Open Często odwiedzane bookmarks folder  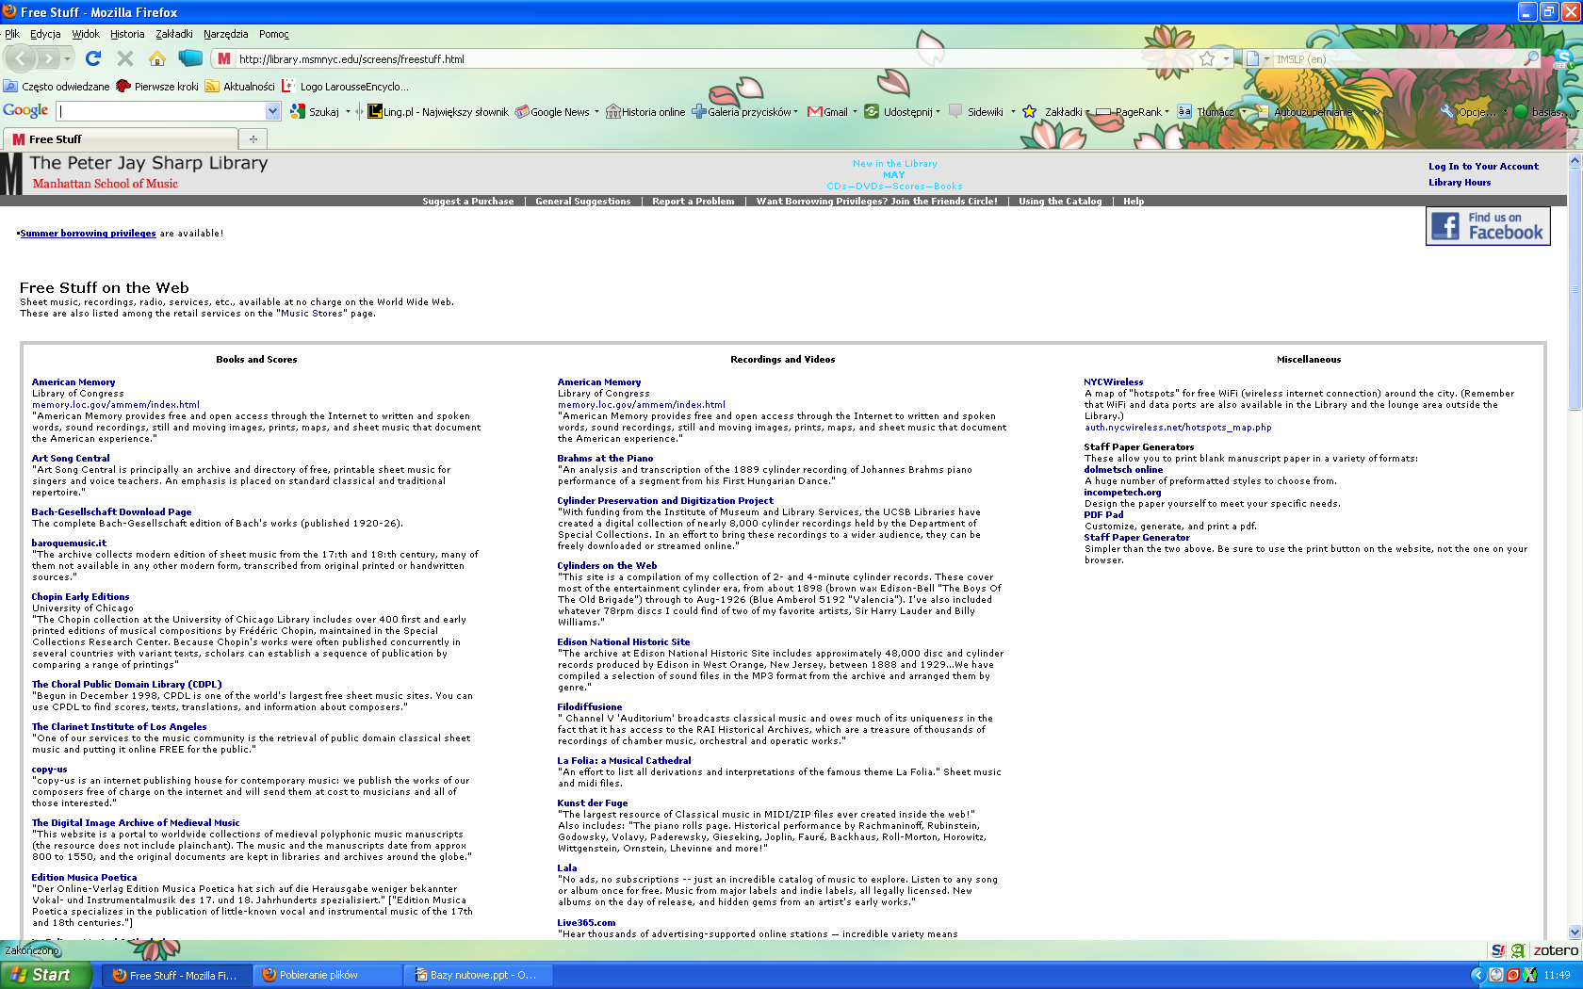57,86
